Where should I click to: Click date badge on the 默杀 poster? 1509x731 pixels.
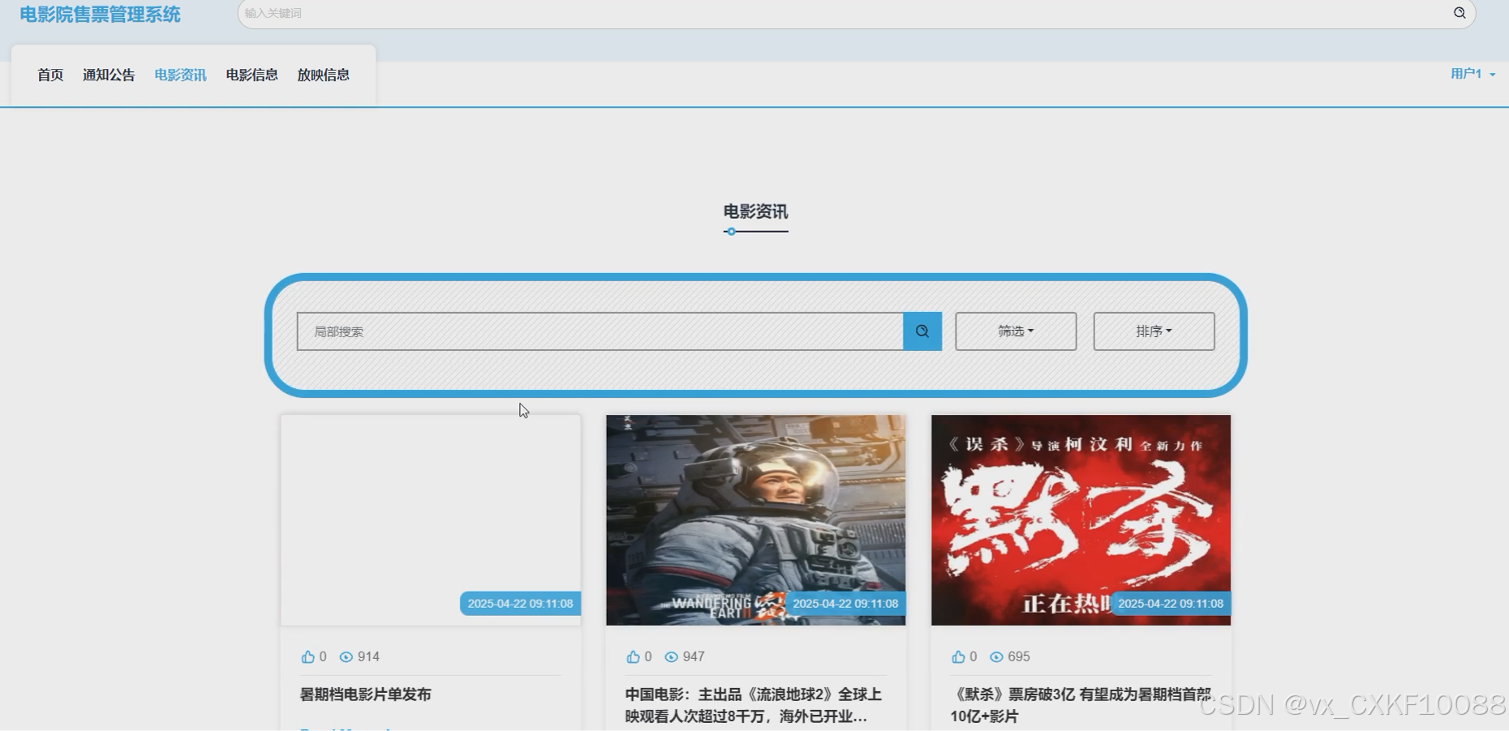point(1171,604)
